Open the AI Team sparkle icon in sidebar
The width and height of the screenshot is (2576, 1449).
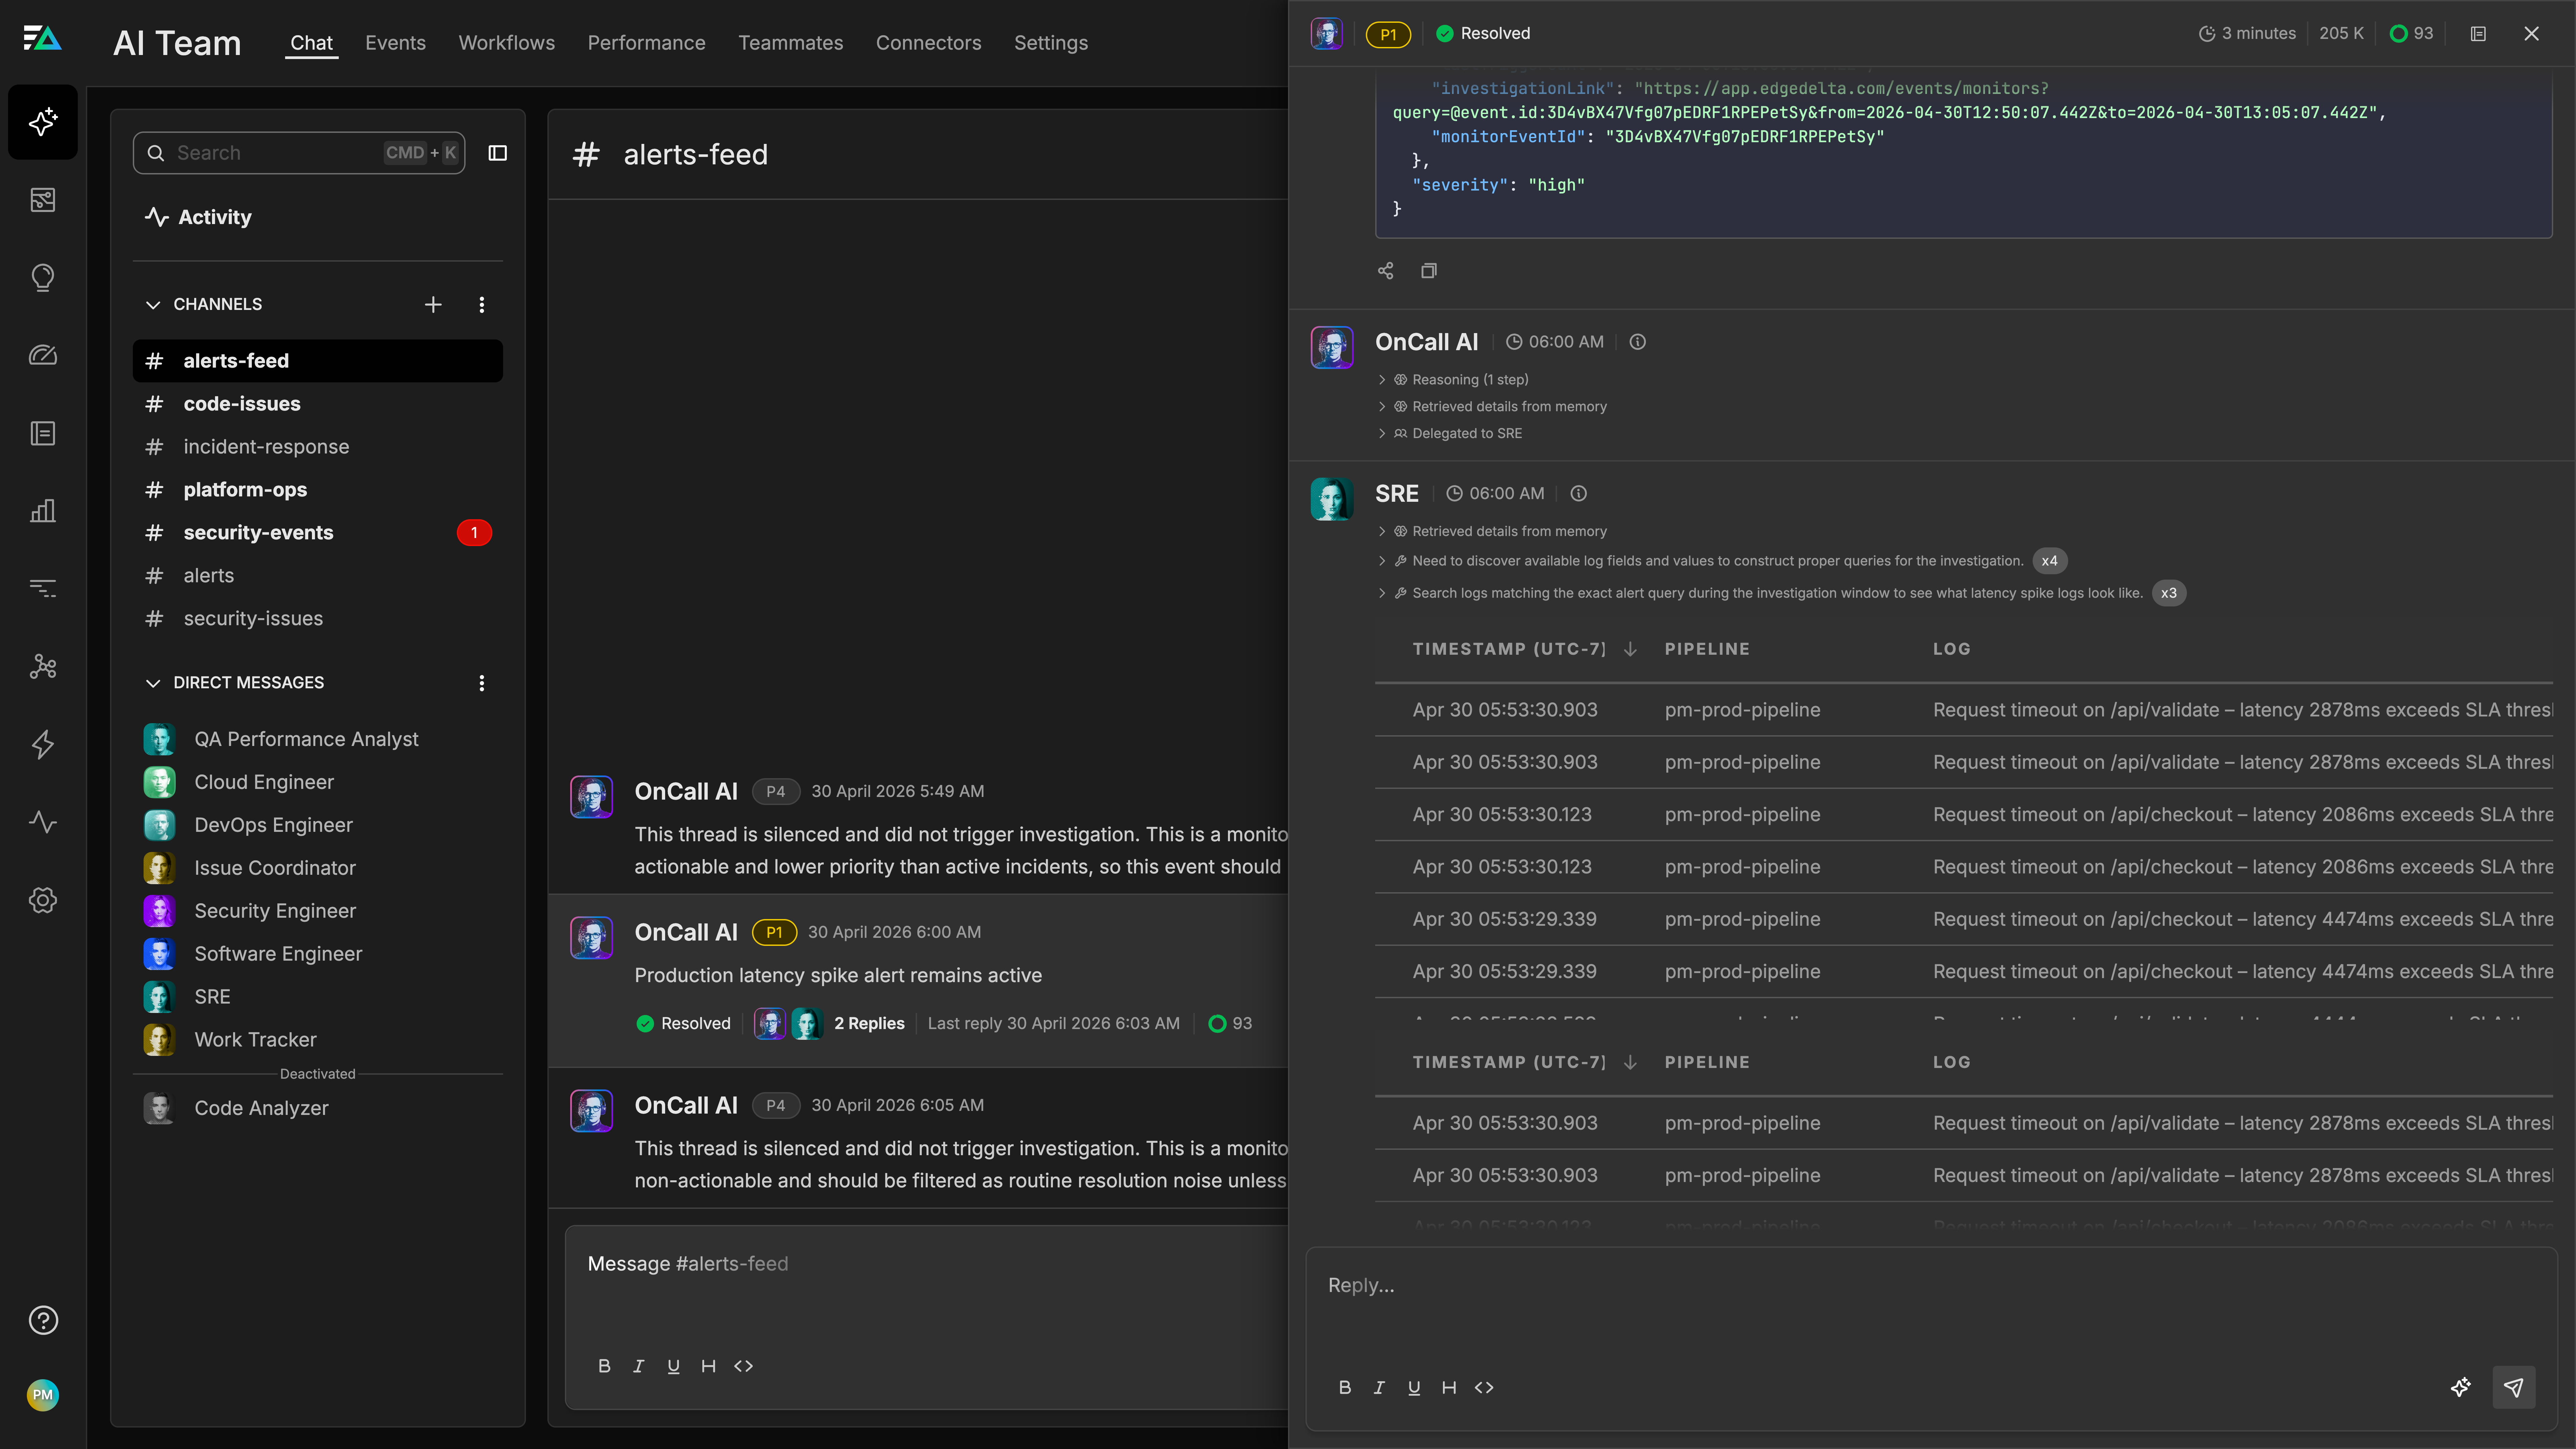pos(43,122)
